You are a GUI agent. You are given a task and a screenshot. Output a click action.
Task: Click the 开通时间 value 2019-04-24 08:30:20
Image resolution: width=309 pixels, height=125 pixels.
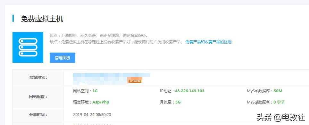pos(92,114)
